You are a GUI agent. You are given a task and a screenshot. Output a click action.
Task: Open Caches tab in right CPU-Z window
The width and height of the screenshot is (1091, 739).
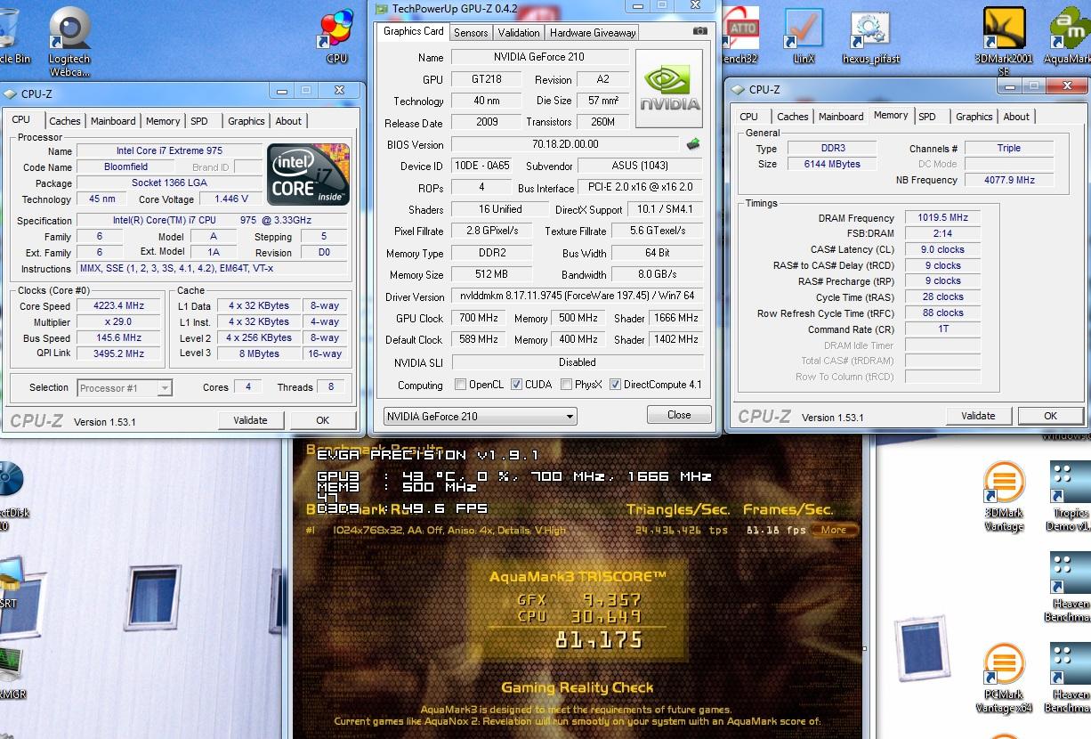793,117
